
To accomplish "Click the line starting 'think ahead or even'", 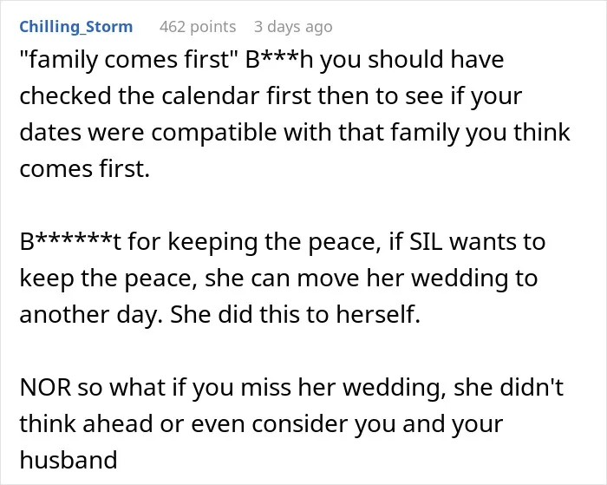I will click(261, 423).
